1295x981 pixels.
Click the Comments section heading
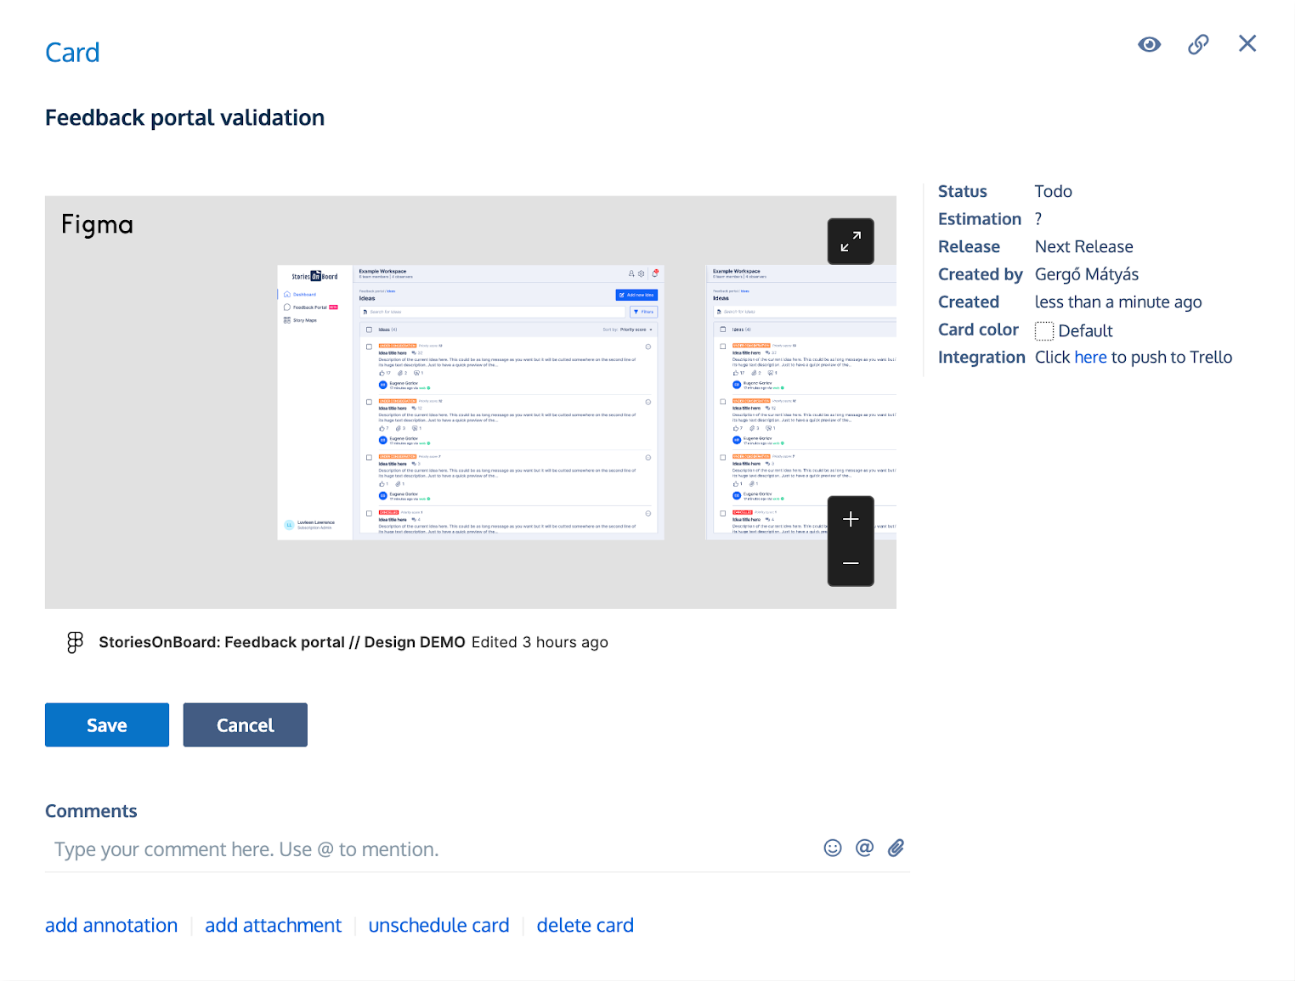(x=91, y=811)
